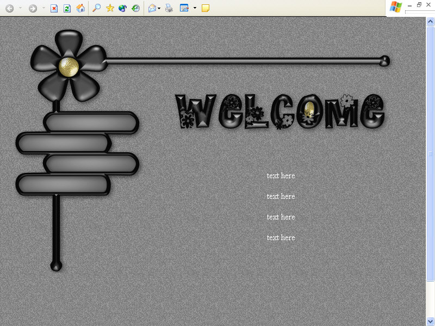Click the bottom blank navigation button
The height and width of the screenshot is (326, 435).
[x=63, y=184]
